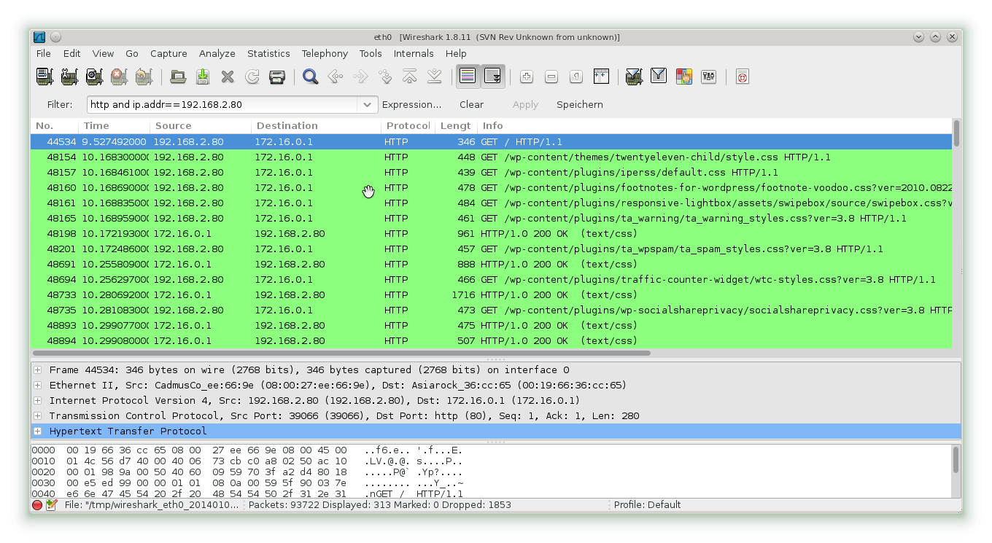The image size is (992, 543).
Task: Open the Capture Options icon
Action: pos(69,77)
